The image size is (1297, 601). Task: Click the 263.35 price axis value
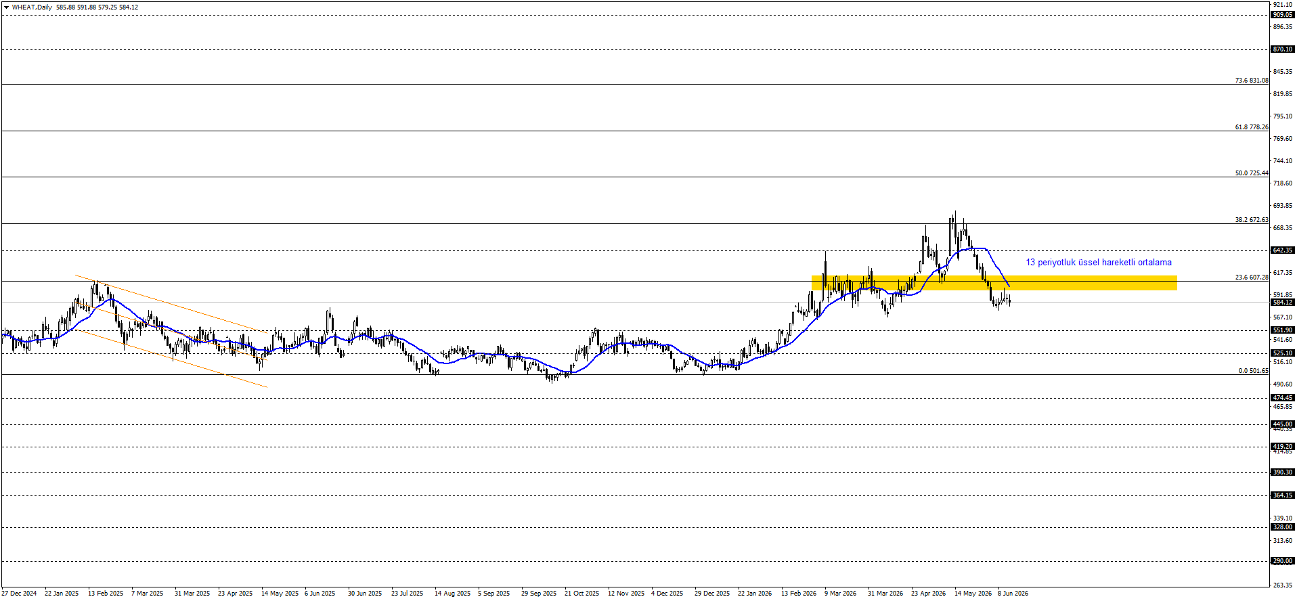point(1283,585)
